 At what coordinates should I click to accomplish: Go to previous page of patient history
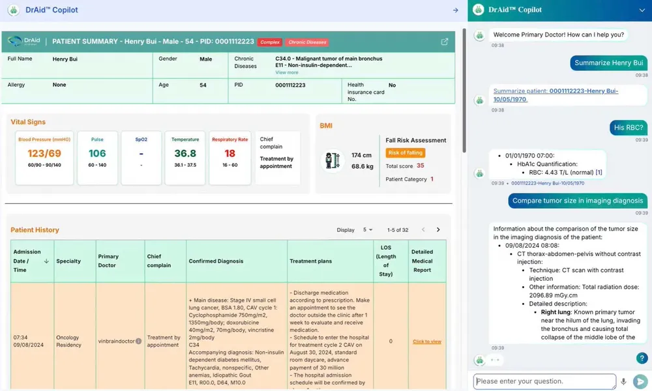pyautogui.click(x=423, y=230)
